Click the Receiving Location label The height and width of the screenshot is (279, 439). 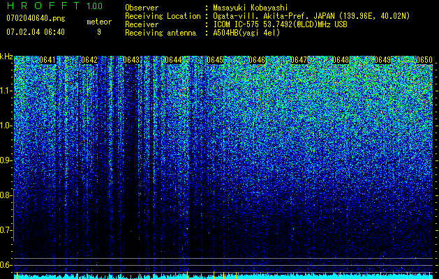(163, 16)
